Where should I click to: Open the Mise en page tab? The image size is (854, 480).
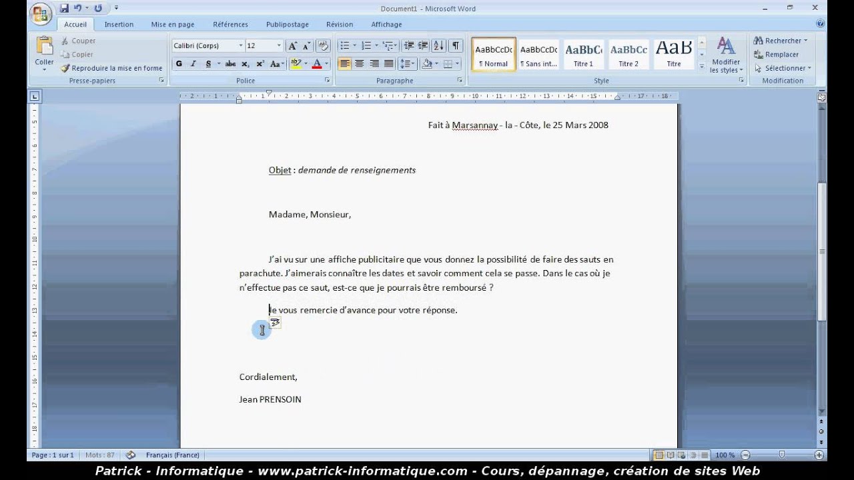(x=173, y=25)
